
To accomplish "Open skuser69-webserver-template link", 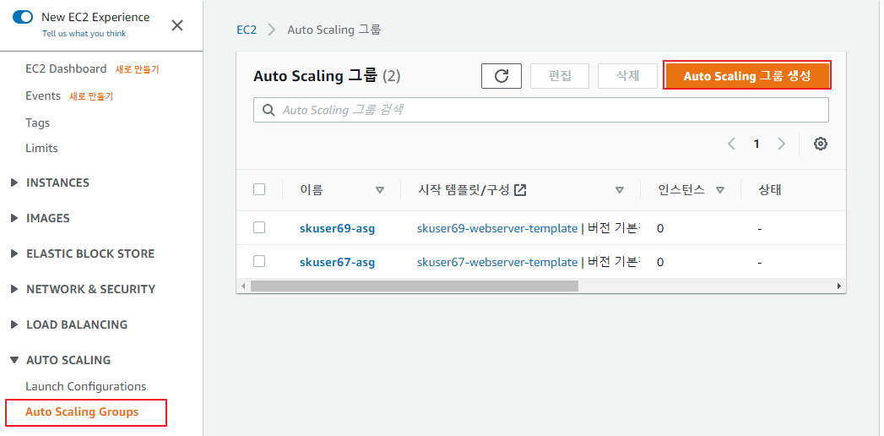I will pos(497,229).
